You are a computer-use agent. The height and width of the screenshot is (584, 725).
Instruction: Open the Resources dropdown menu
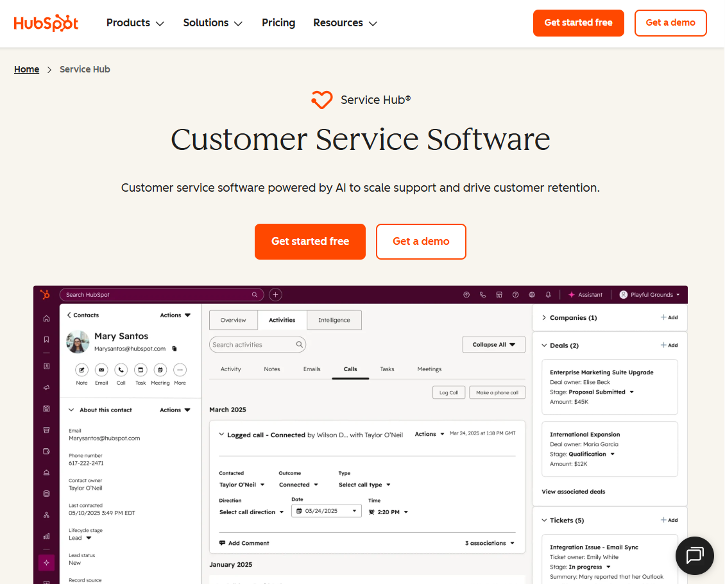coord(345,22)
